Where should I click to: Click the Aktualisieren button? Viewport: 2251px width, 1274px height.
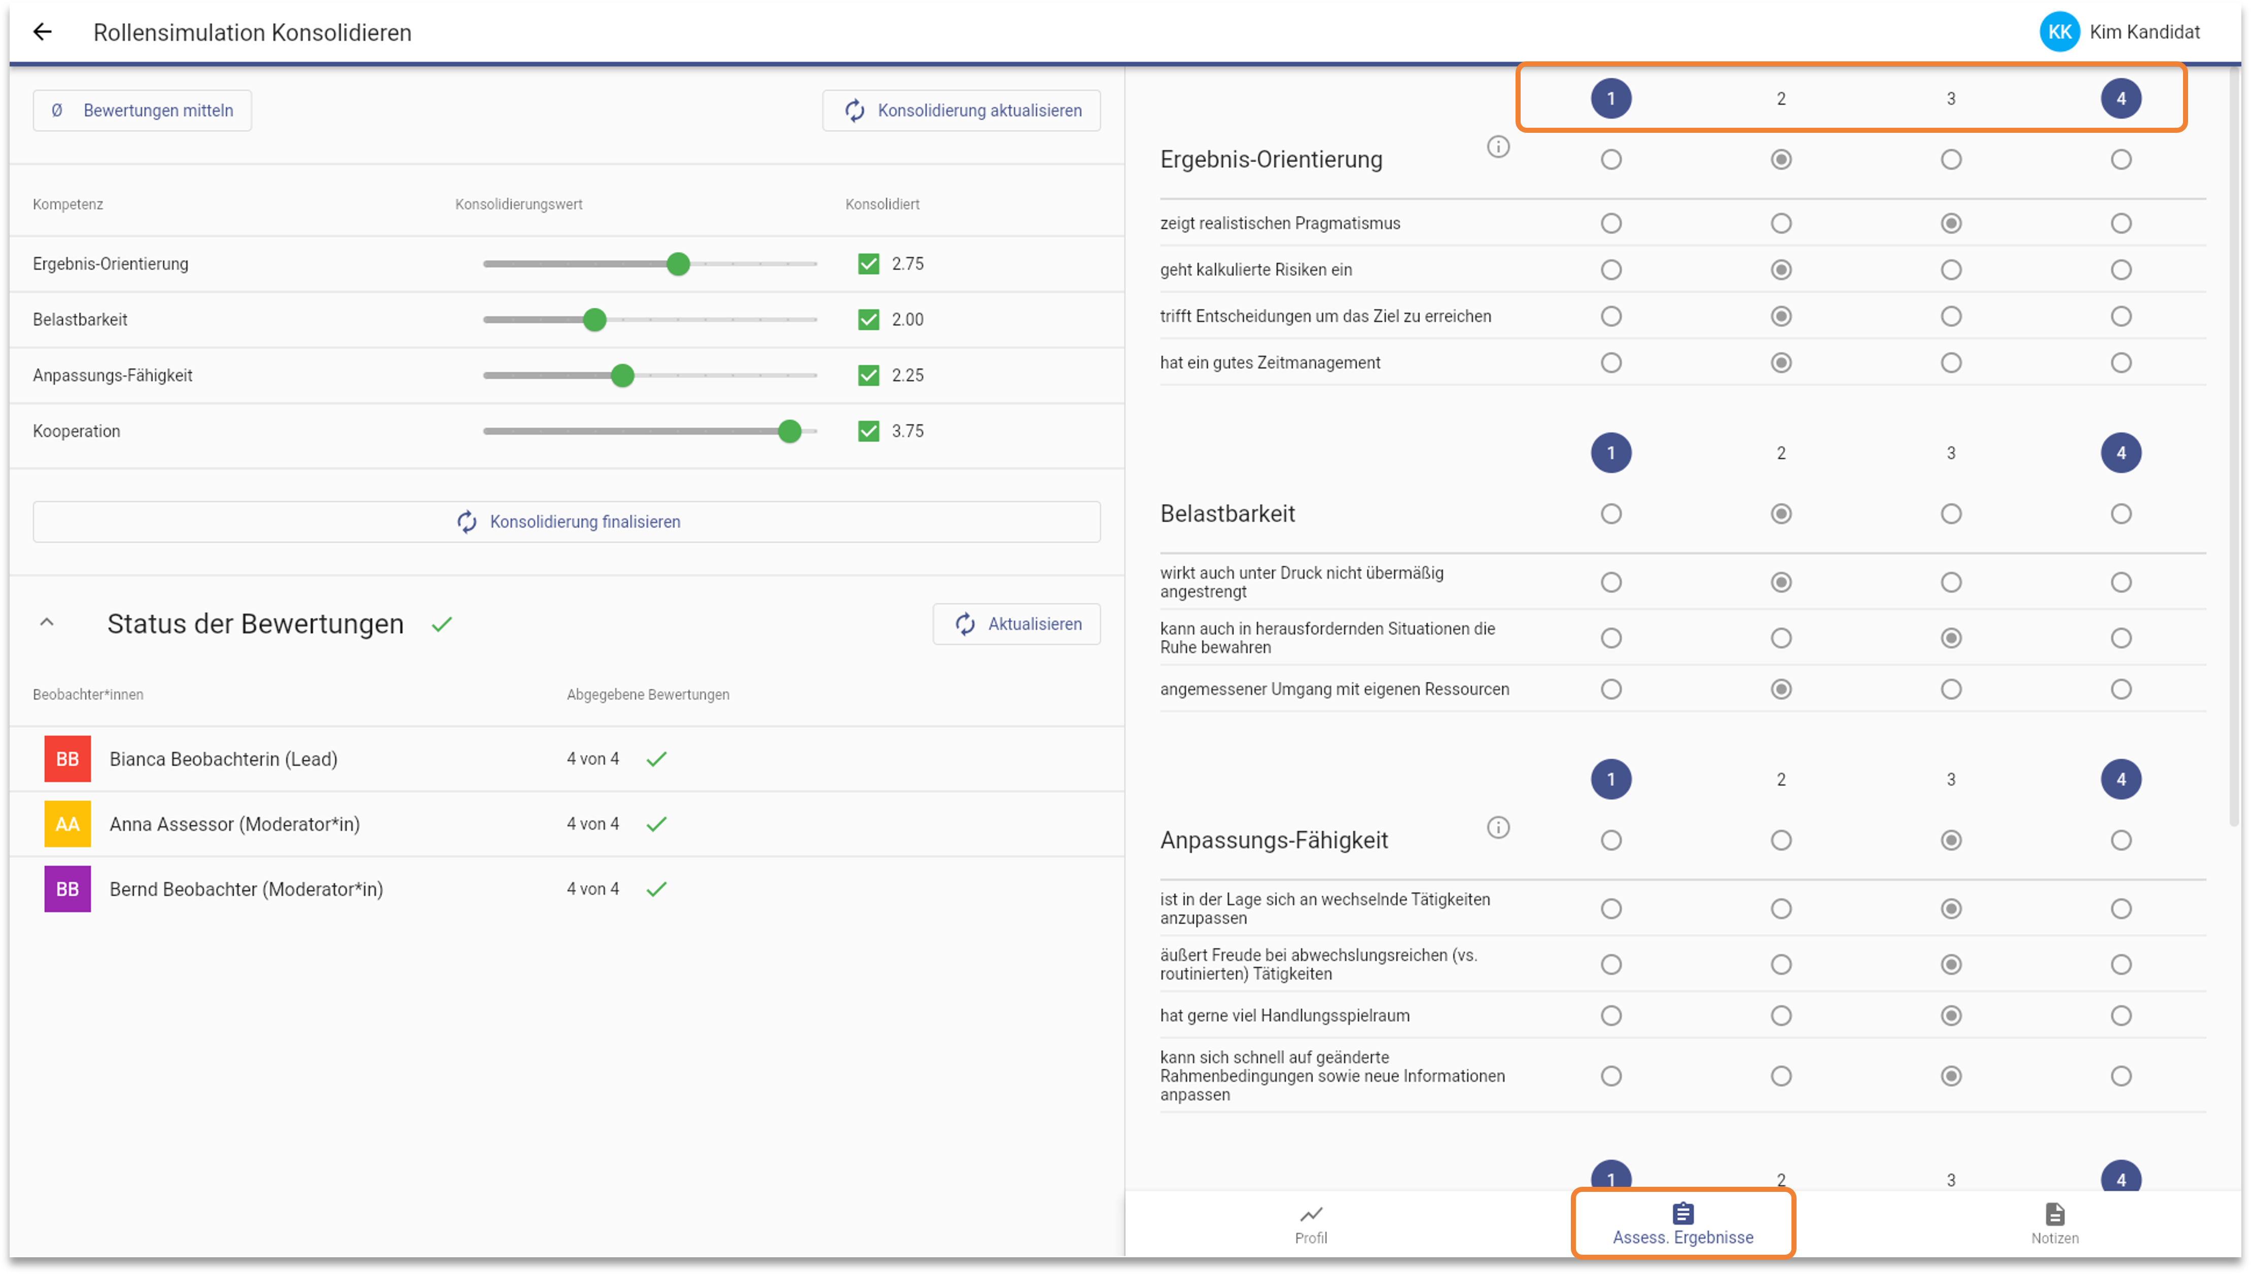pyautogui.click(x=1016, y=624)
